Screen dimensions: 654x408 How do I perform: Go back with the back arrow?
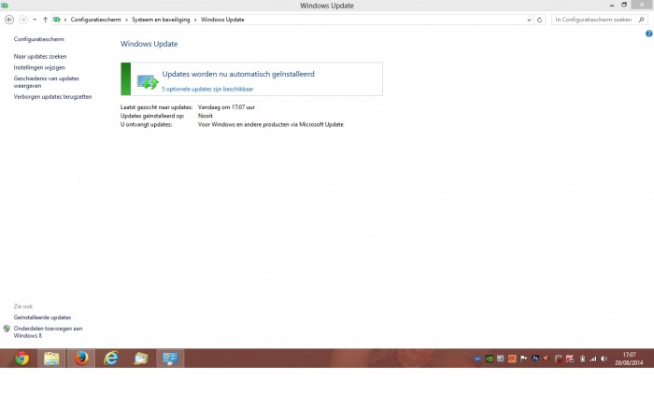click(9, 20)
